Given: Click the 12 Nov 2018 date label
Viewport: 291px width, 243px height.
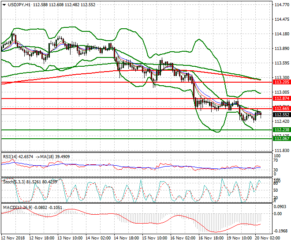Looking at the screenshot, I should click(x=13, y=238).
